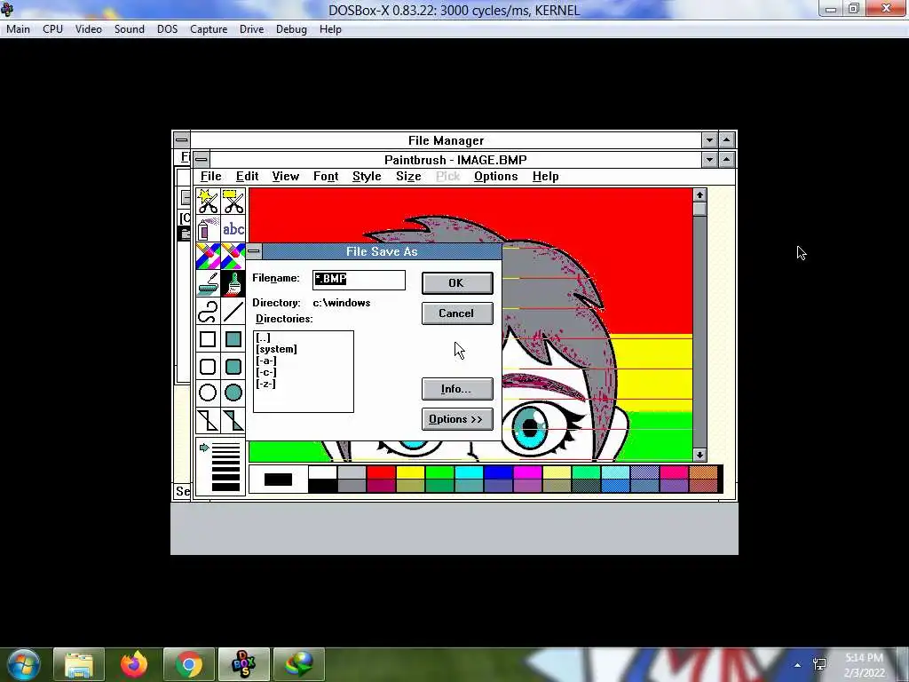Select the Paint Roller fill tool
This screenshot has height=682, width=909.
click(208, 283)
